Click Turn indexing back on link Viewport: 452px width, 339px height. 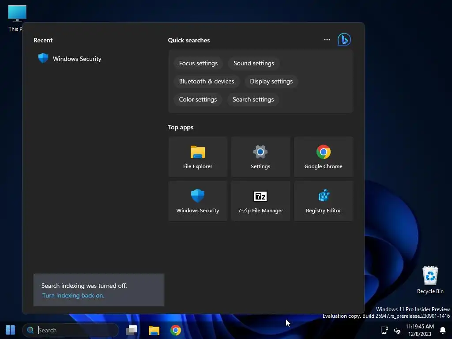pos(73,295)
